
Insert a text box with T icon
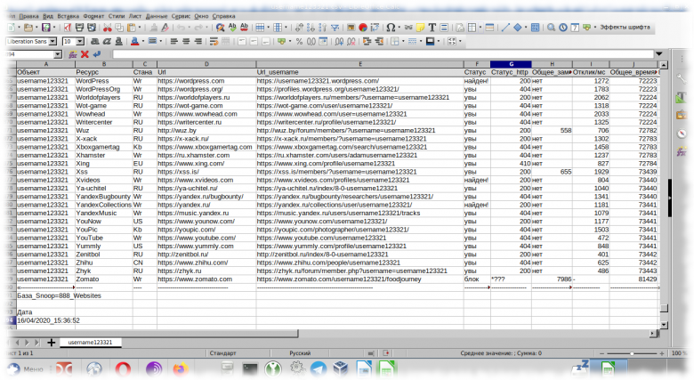[x=432, y=28]
